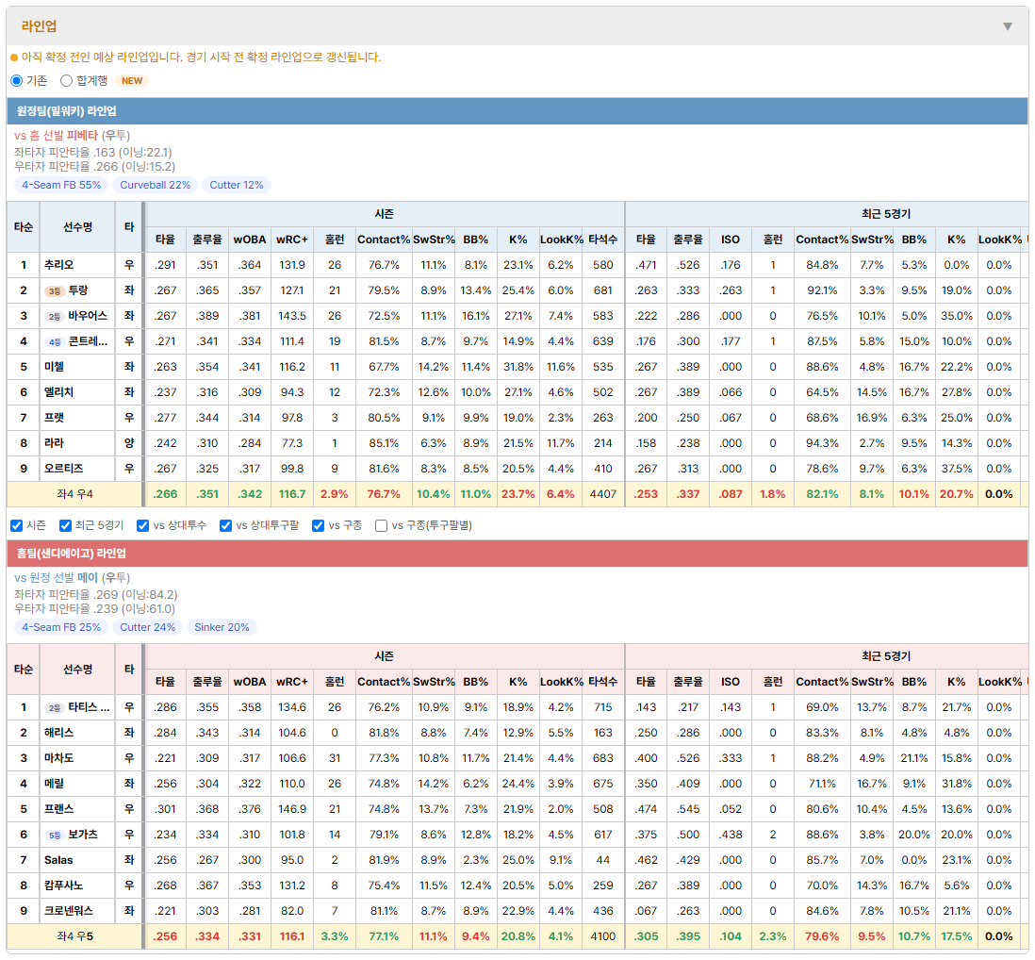Click the 좌4 우4 summary row label

coord(74,494)
